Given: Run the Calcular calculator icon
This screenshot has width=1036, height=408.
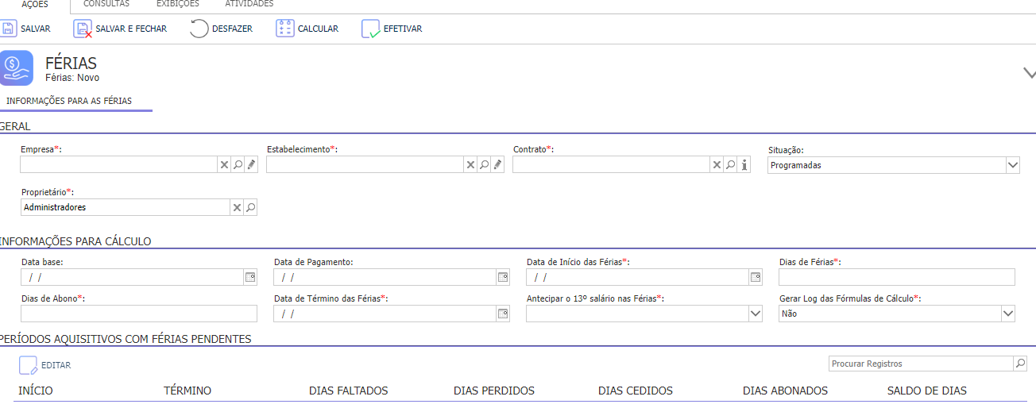Looking at the screenshot, I should click(x=285, y=29).
